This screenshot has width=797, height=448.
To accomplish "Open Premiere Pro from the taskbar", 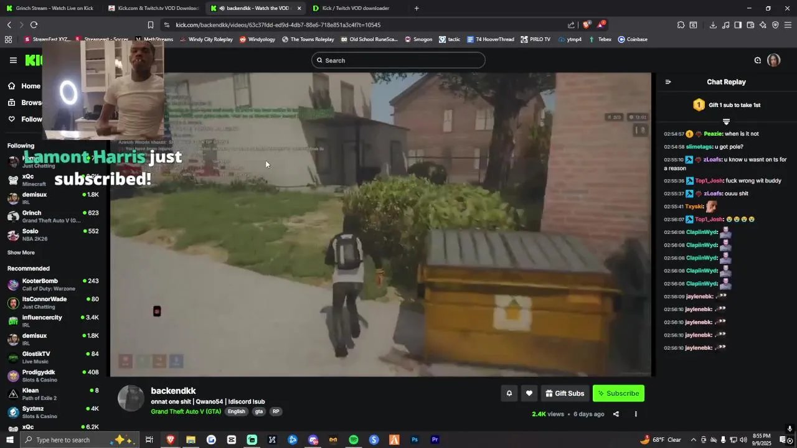I will click(435, 440).
